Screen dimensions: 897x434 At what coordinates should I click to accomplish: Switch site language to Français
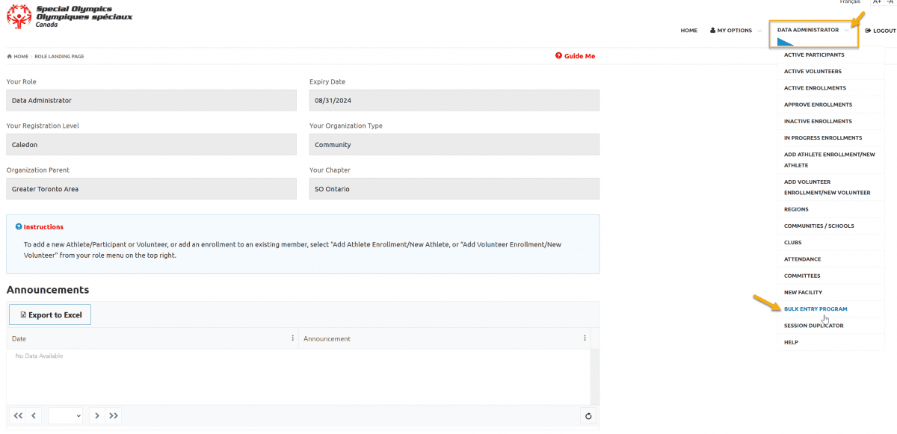click(850, 2)
